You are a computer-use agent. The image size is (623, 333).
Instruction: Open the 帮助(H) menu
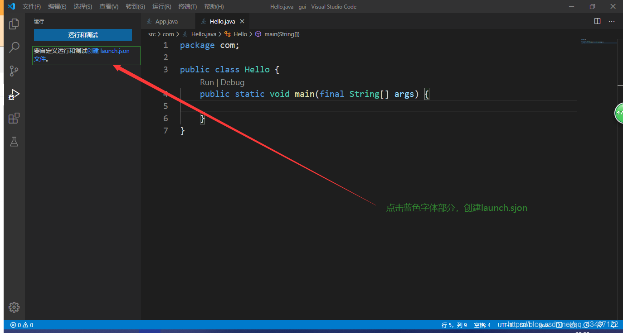(x=214, y=7)
